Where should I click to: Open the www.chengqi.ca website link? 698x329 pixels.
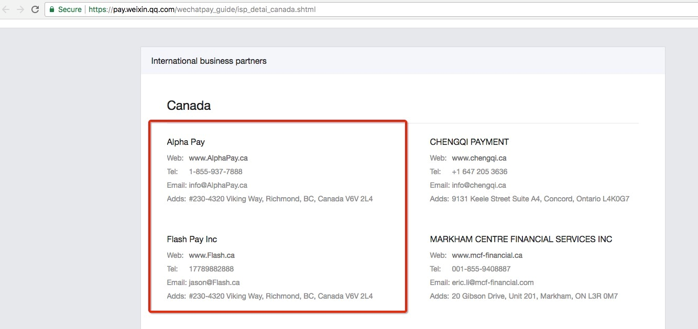click(x=479, y=158)
